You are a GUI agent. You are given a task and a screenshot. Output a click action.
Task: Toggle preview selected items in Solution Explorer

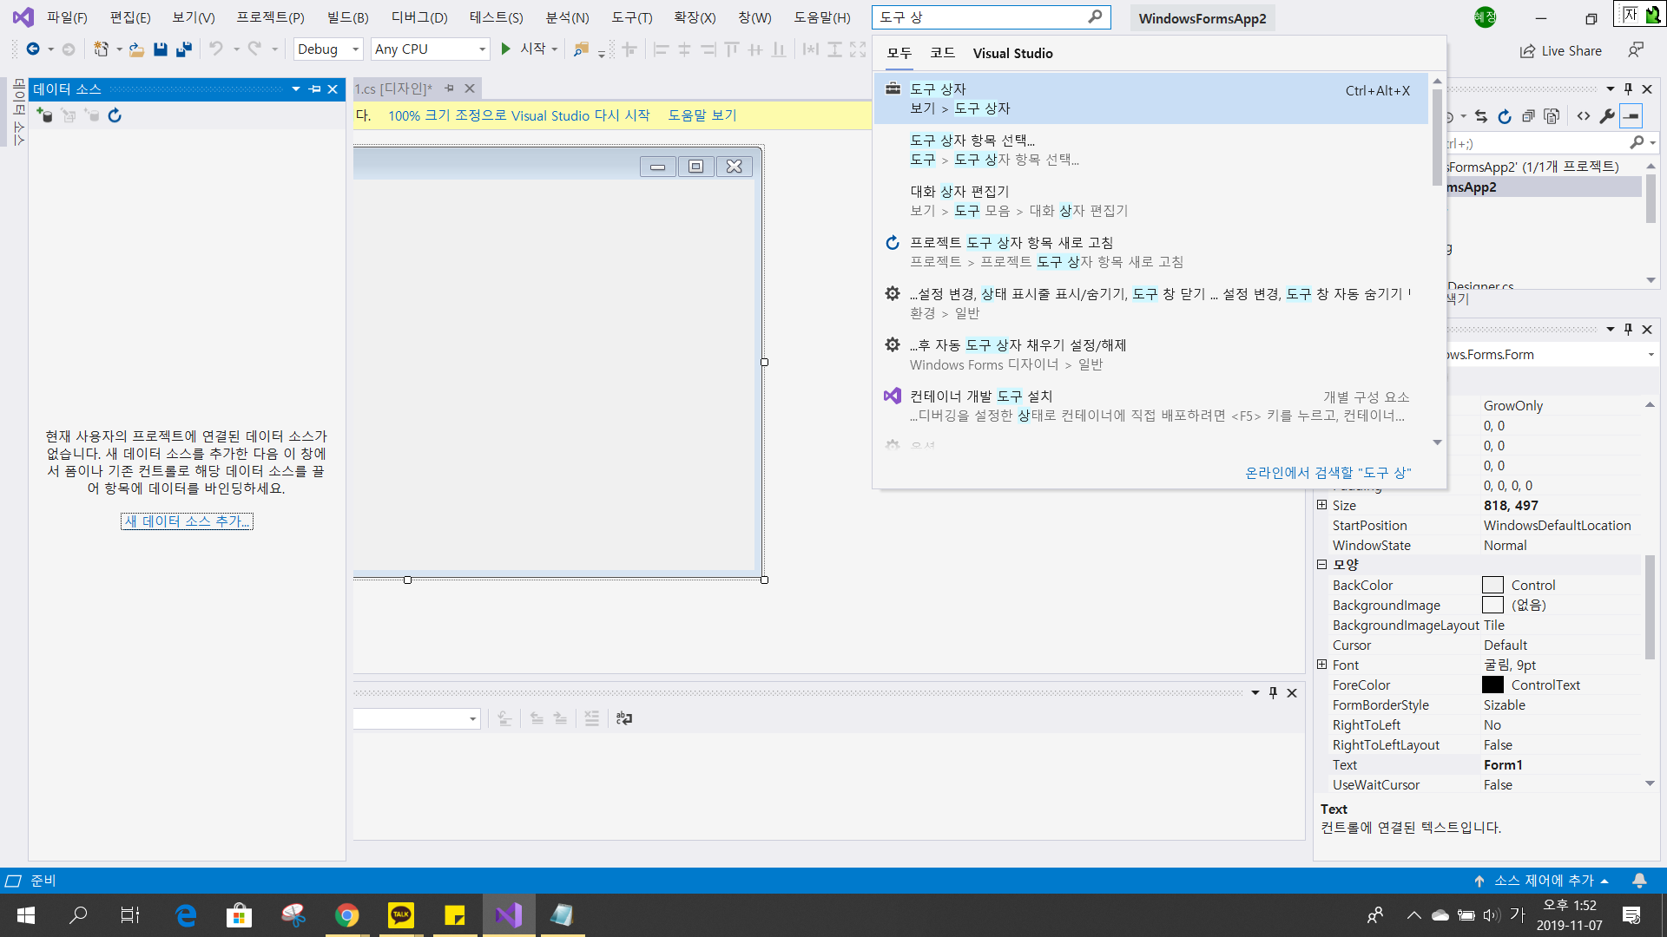coord(1631,116)
